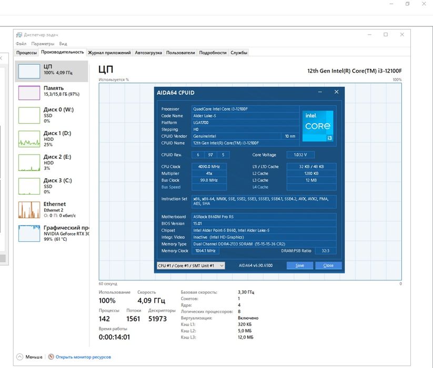This screenshot has width=433, height=368.
Task: Open Диск 1 (D:) HDD entry
Action: pyautogui.click(x=52, y=138)
